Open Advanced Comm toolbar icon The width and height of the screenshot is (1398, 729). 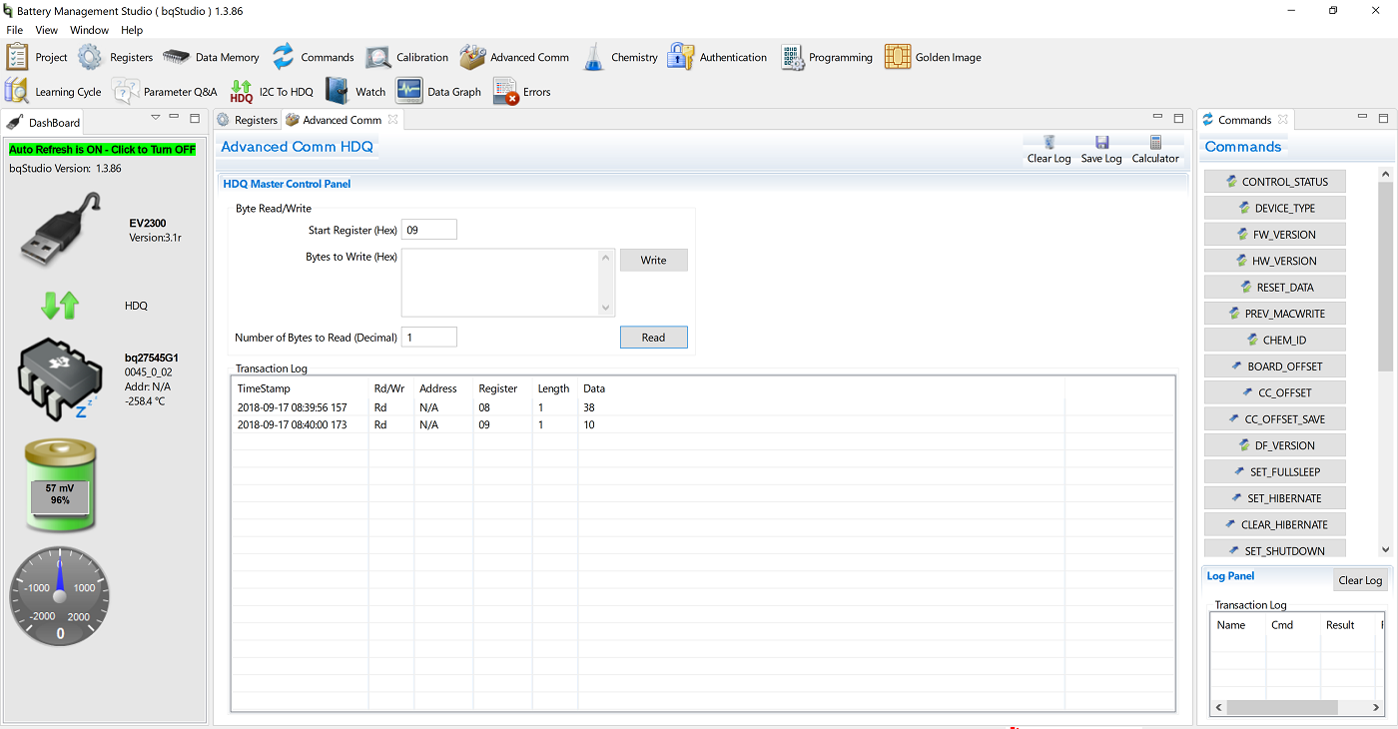pos(472,57)
